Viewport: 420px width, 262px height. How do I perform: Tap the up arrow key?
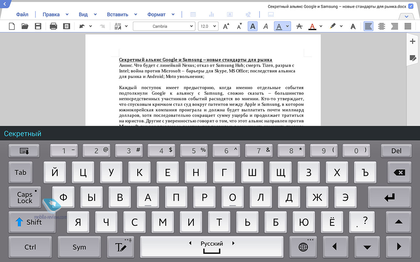point(399,222)
